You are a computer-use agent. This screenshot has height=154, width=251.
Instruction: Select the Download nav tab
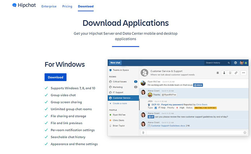tap(86, 6)
